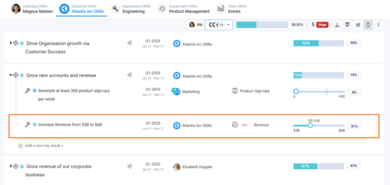Screen dimensions: 390x185
Task: Switch to Engineering Department OKRs tab
Action: [131, 9]
